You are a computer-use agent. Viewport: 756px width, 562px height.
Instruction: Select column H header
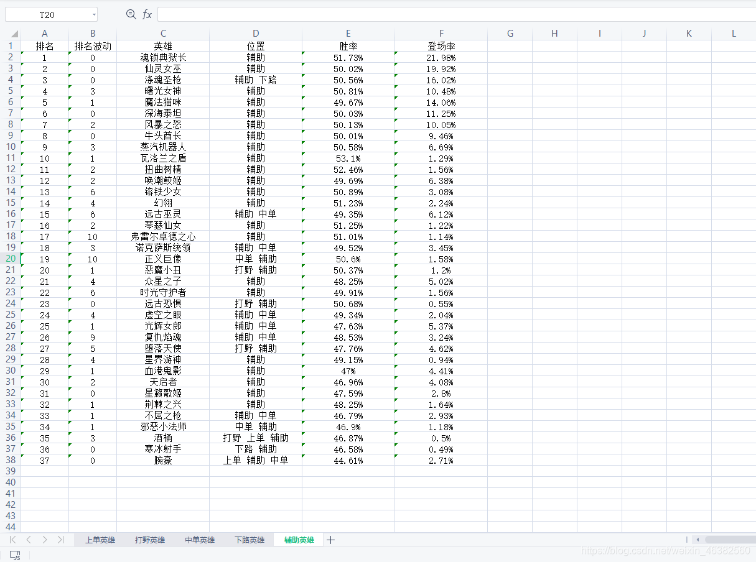[555, 34]
